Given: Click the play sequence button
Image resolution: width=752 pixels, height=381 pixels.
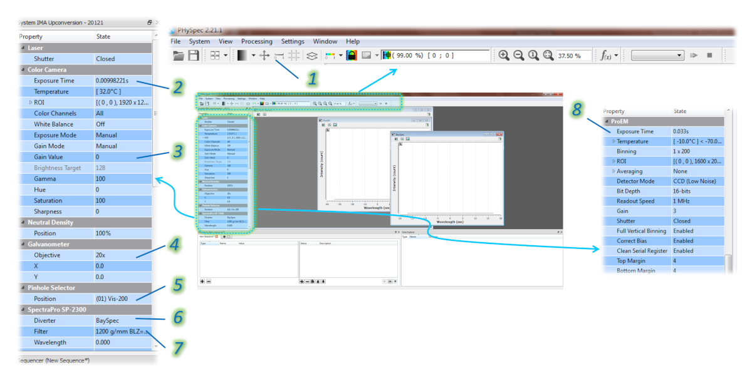Looking at the screenshot, I should coord(694,56).
